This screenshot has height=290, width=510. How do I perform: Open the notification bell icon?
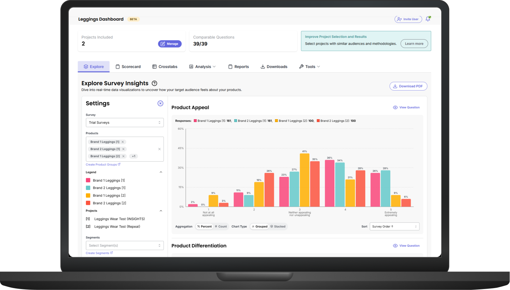pyautogui.click(x=428, y=19)
